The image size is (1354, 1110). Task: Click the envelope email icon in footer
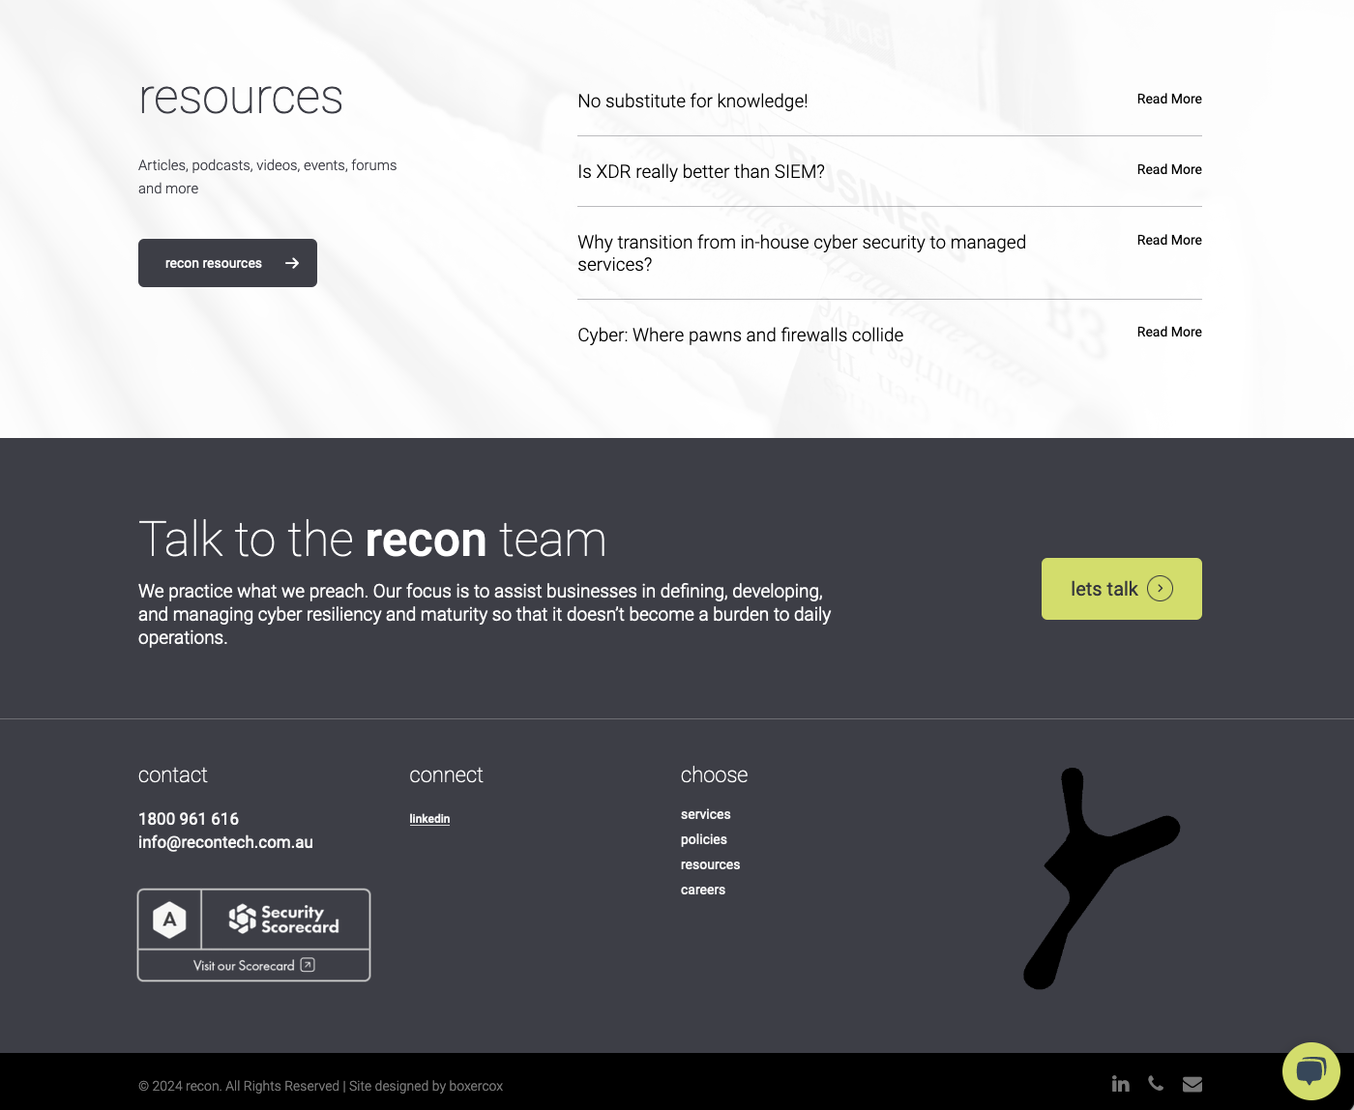point(1192,1084)
